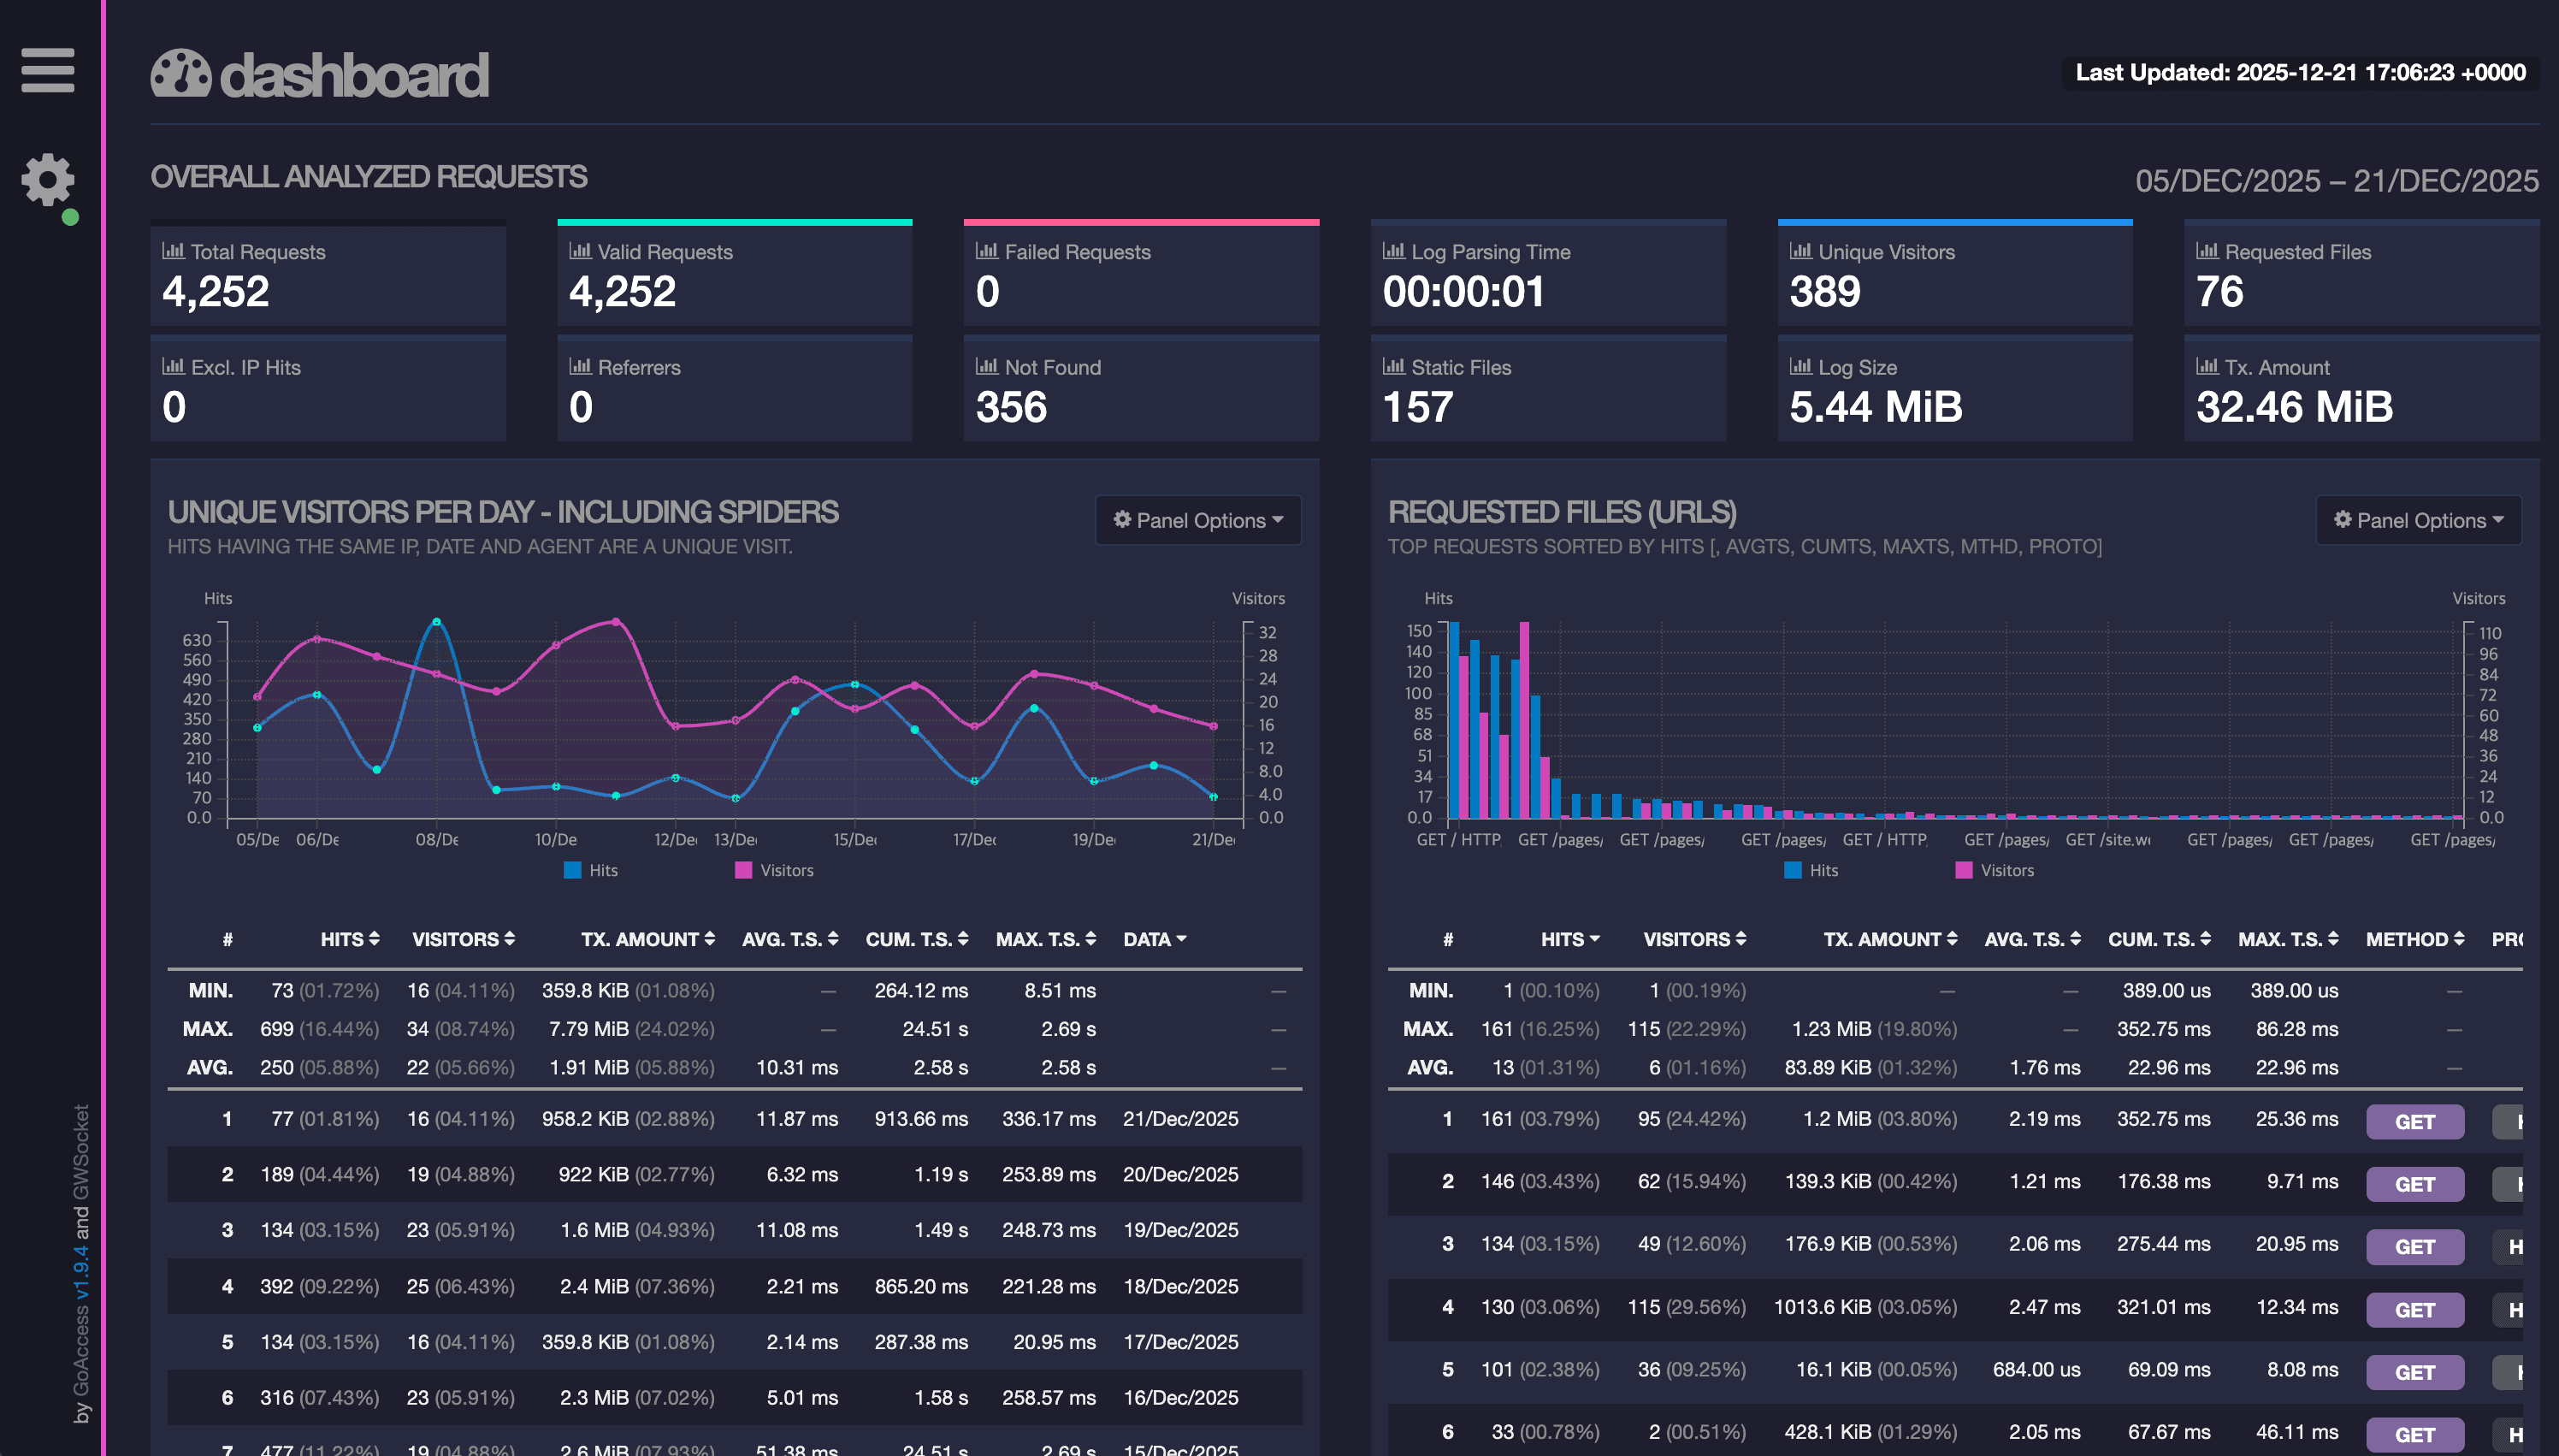Toggle the Visitors legend under the visitors chart
Screen dimensions: 2559x1456
(775, 870)
